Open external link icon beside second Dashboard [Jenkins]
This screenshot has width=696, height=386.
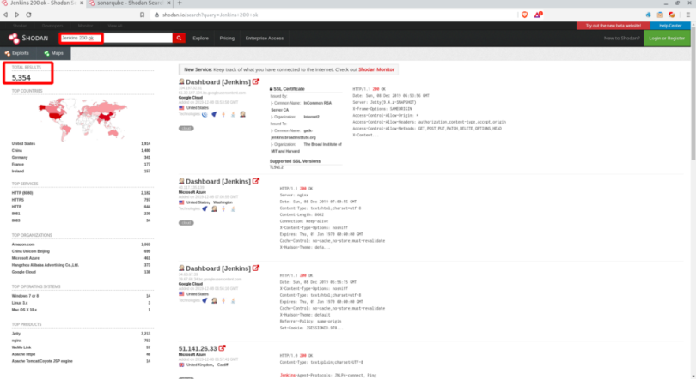pos(255,182)
